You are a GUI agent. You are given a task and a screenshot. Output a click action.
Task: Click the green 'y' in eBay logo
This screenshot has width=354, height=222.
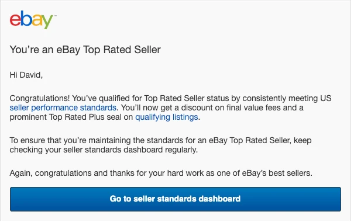coord(47,22)
